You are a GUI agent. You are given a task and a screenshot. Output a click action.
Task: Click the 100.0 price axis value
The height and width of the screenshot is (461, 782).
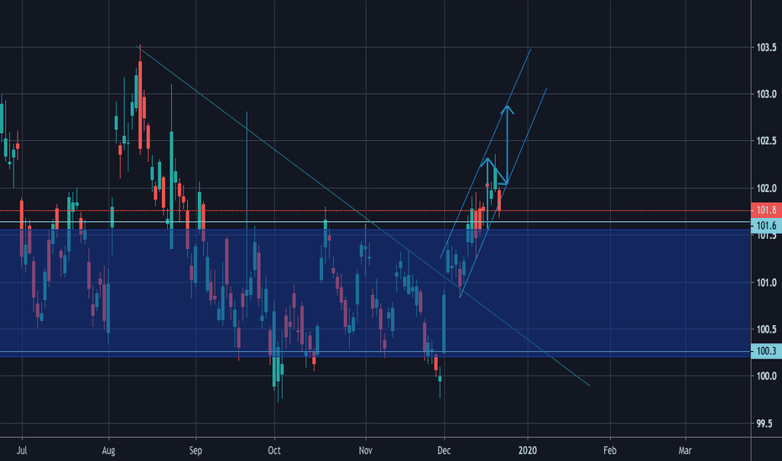(767, 376)
